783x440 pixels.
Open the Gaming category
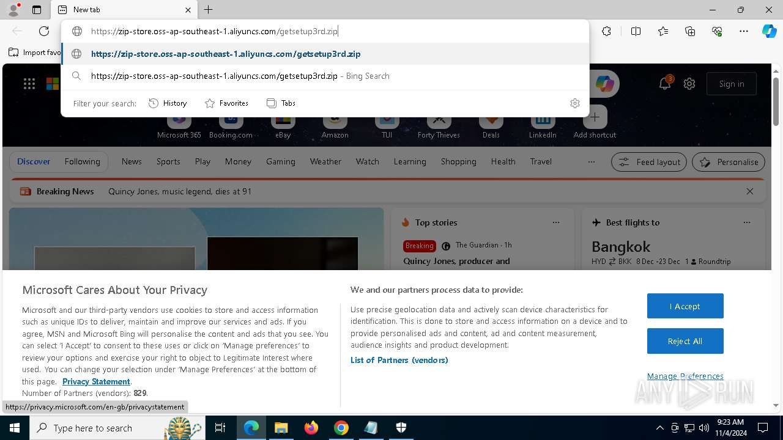pos(281,161)
